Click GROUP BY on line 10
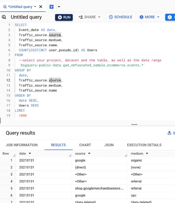The width and height of the screenshot is (175, 203). click(x=23, y=70)
